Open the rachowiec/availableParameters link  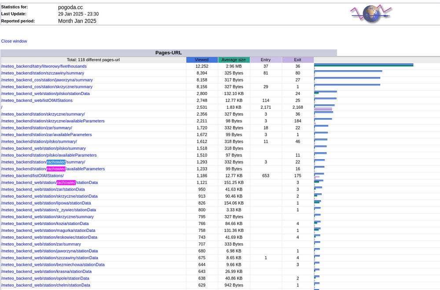(x=53, y=169)
